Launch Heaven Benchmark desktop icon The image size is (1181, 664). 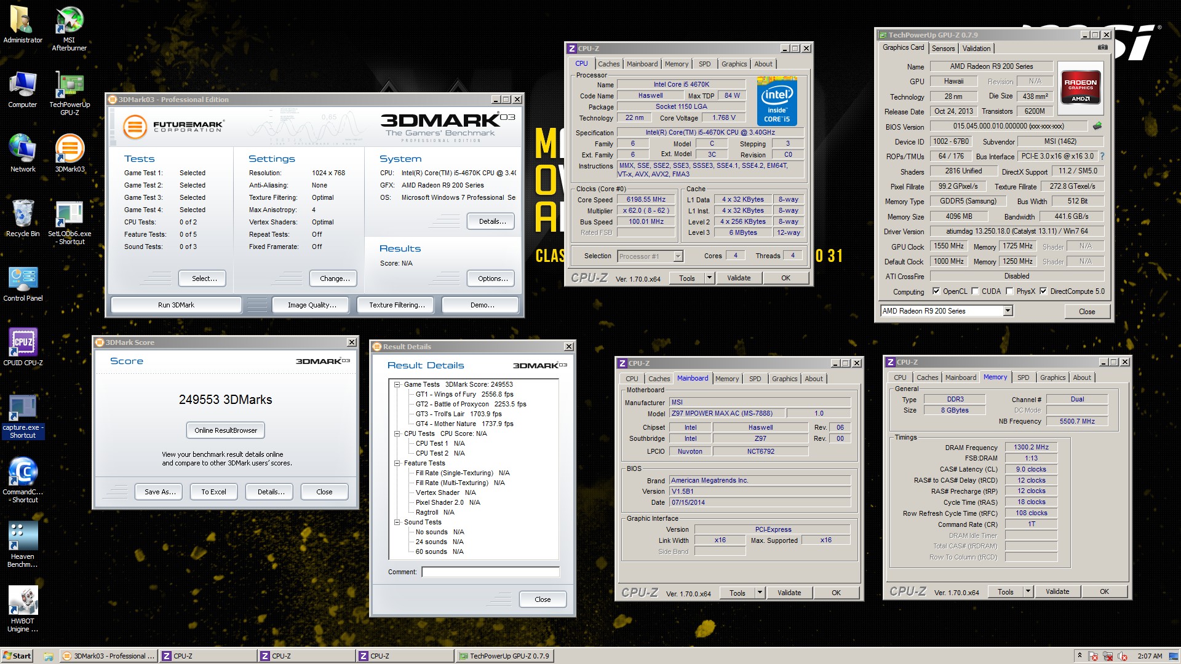pos(23,545)
